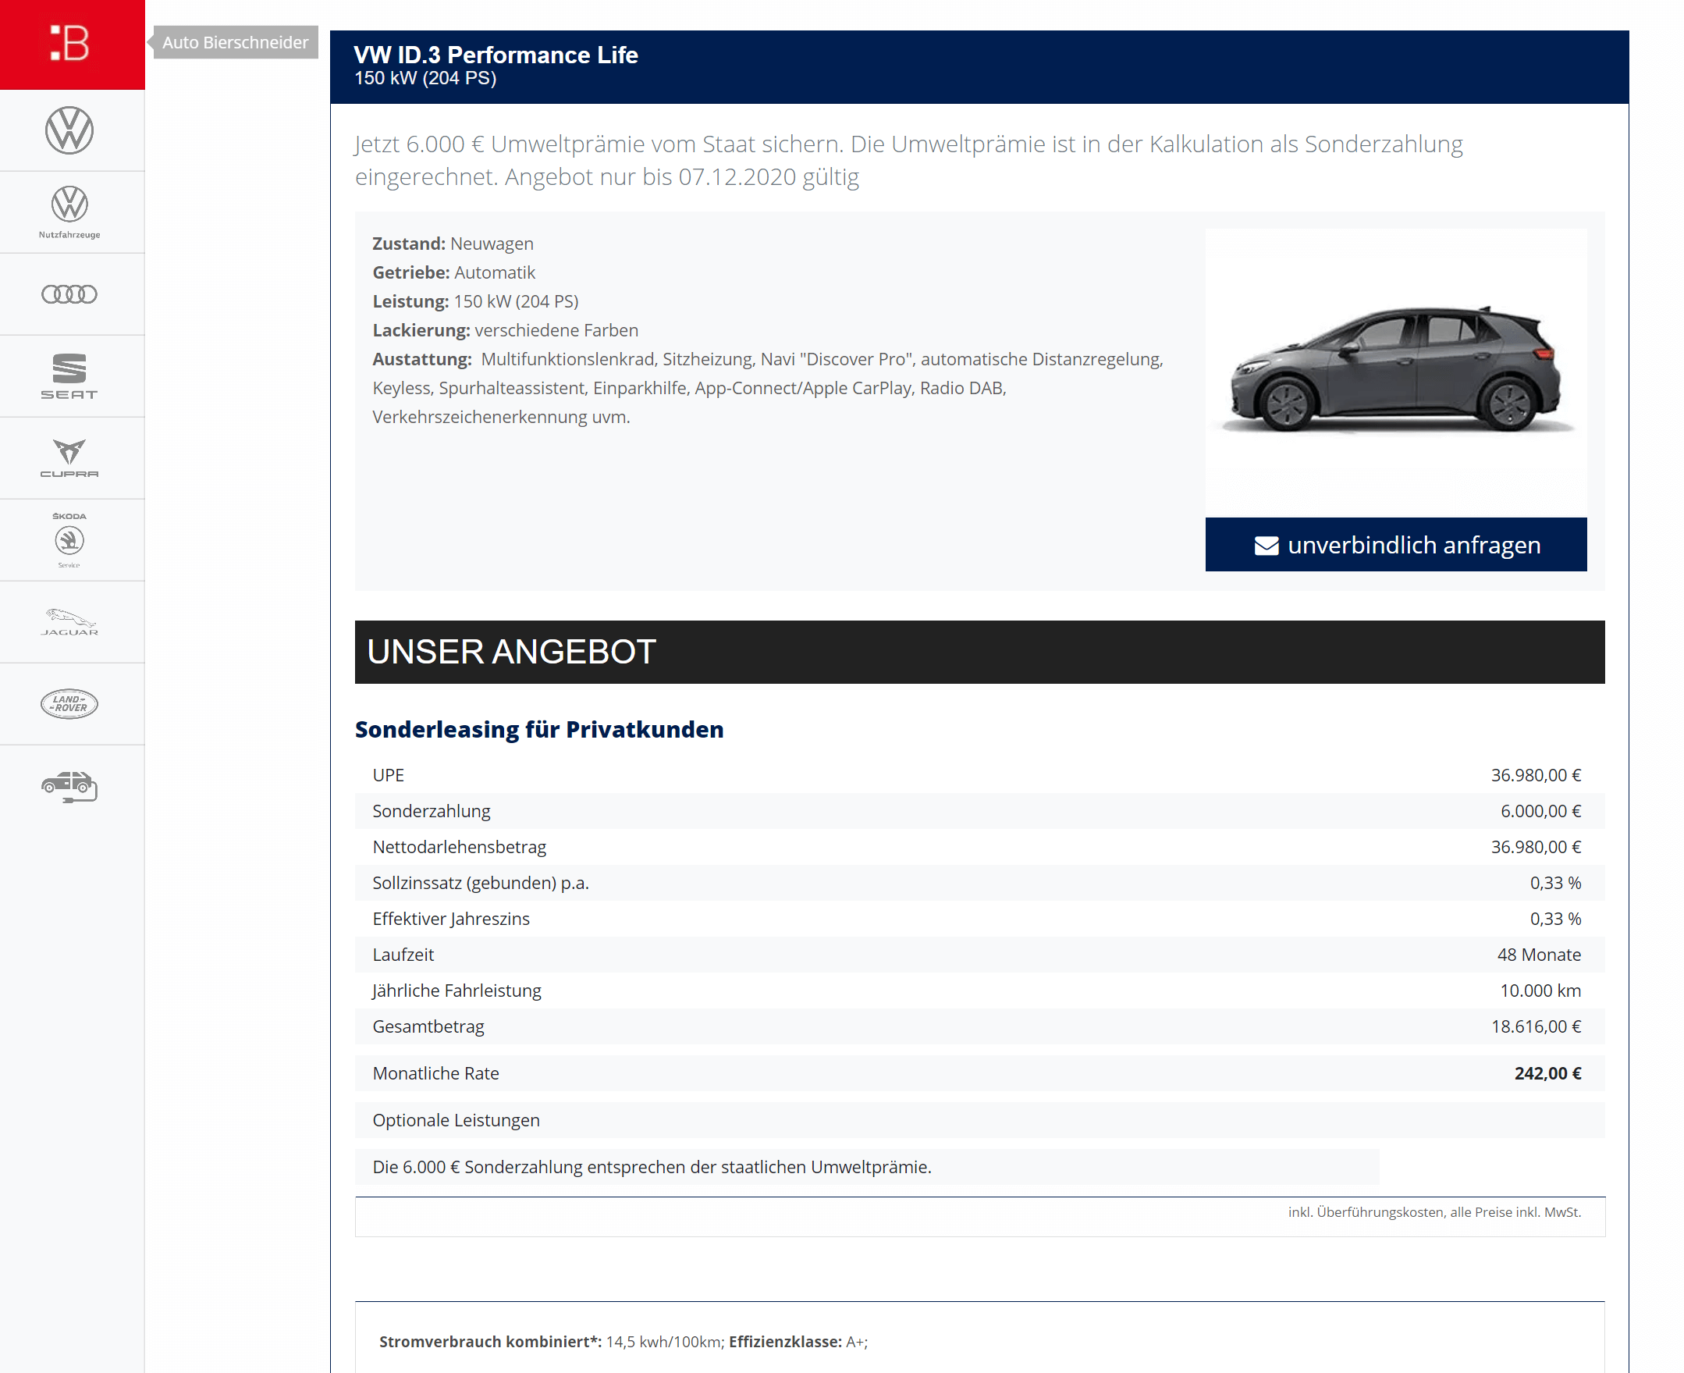Select the Jaguar brand icon
1684x1373 pixels.
[69, 622]
